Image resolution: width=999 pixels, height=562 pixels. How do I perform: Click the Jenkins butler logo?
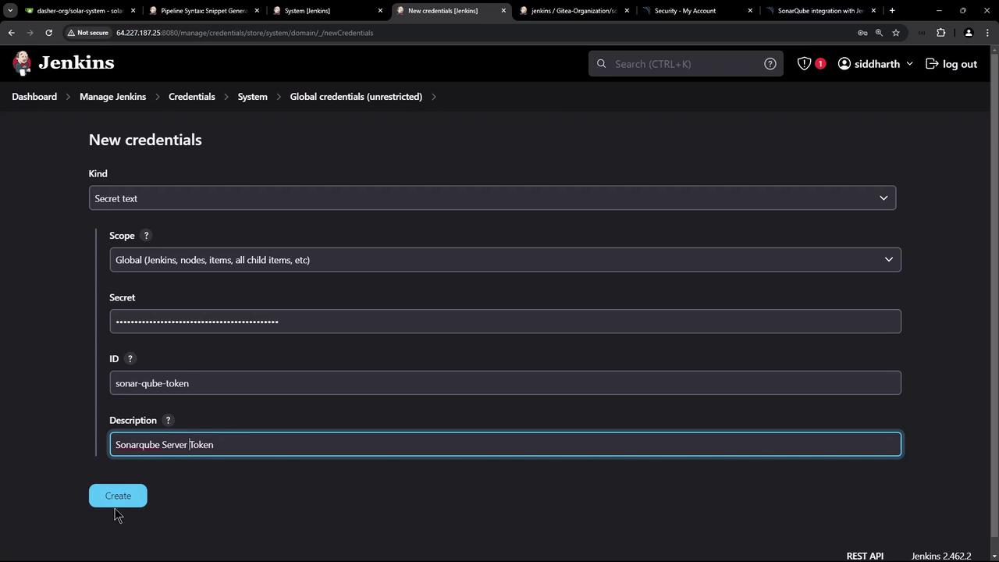23,63
